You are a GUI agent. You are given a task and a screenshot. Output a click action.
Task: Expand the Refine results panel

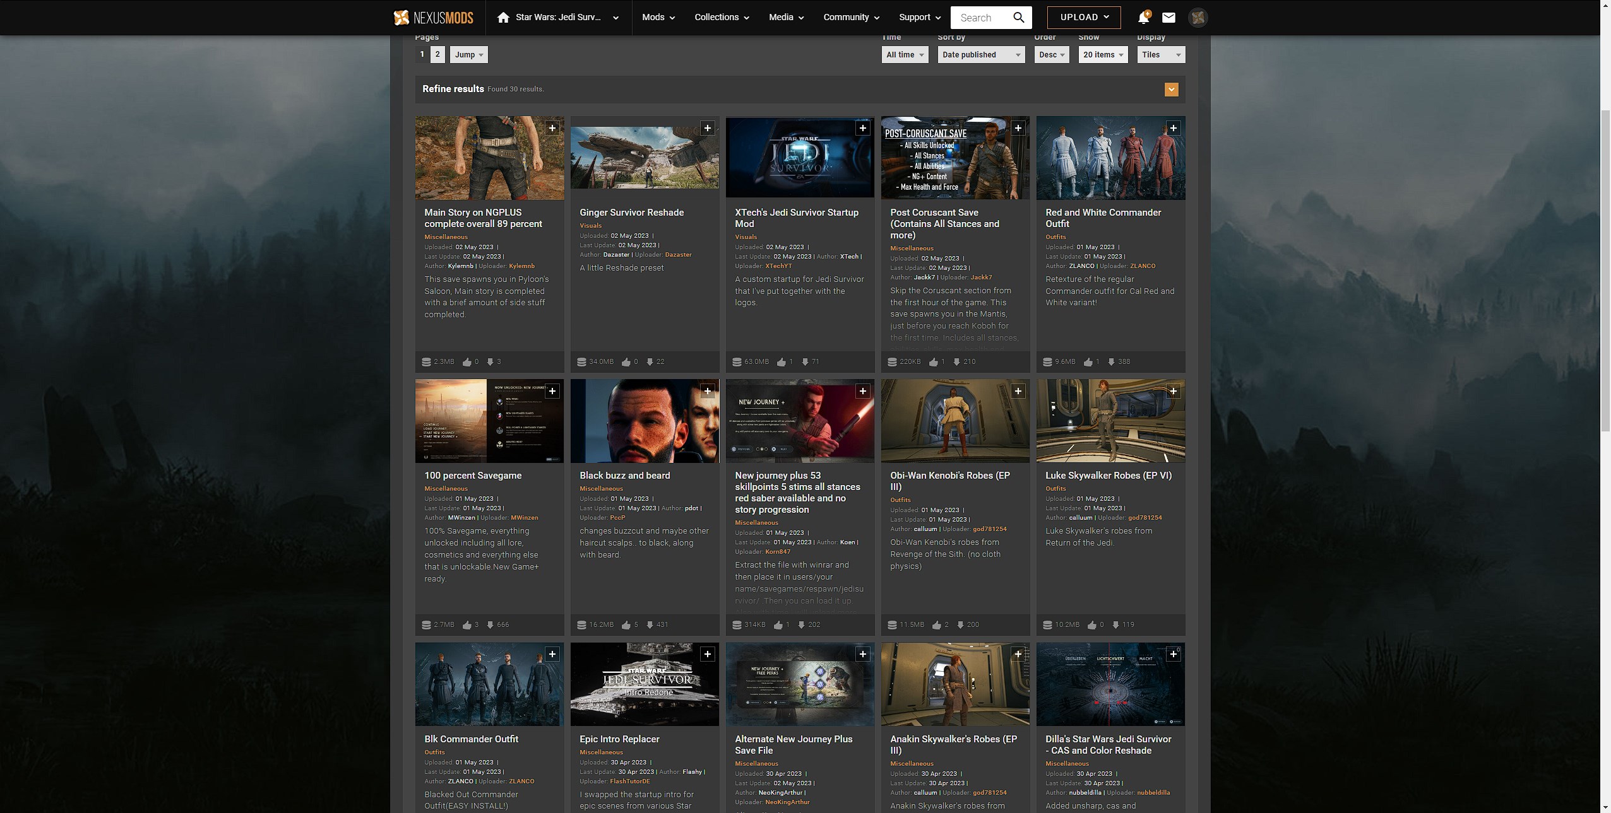[1171, 90]
